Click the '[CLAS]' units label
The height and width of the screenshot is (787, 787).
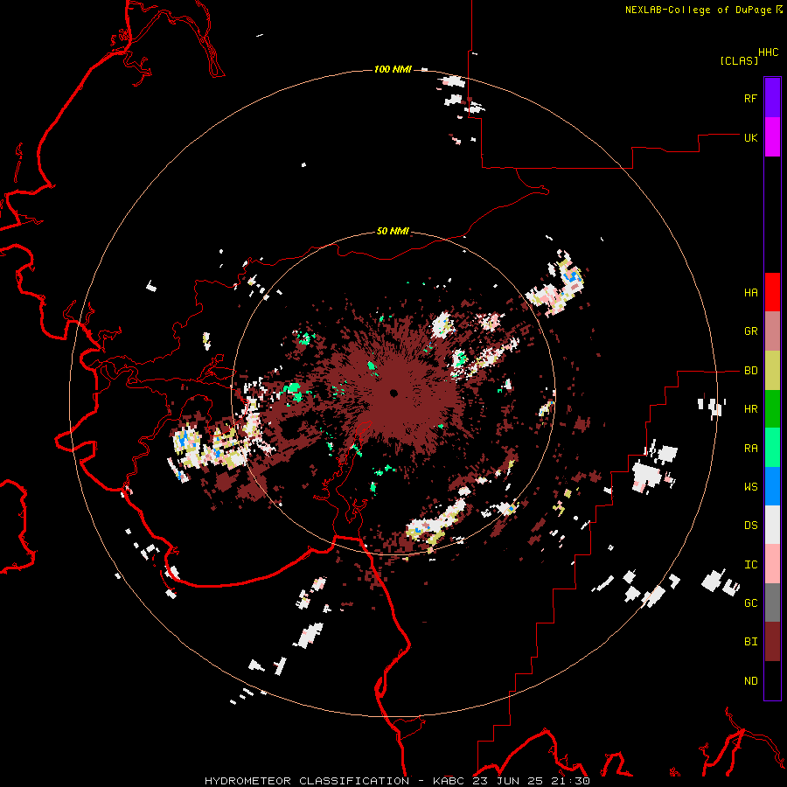coord(739,60)
